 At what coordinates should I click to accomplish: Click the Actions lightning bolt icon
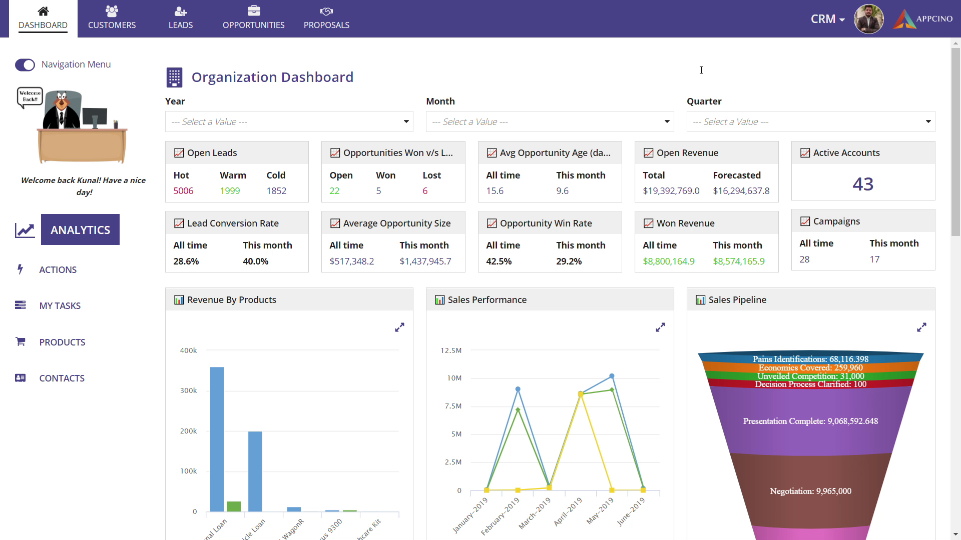pos(20,269)
